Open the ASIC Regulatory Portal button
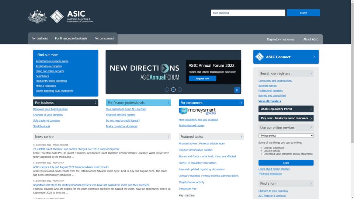The image size is (354, 199). [x=286, y=109]
